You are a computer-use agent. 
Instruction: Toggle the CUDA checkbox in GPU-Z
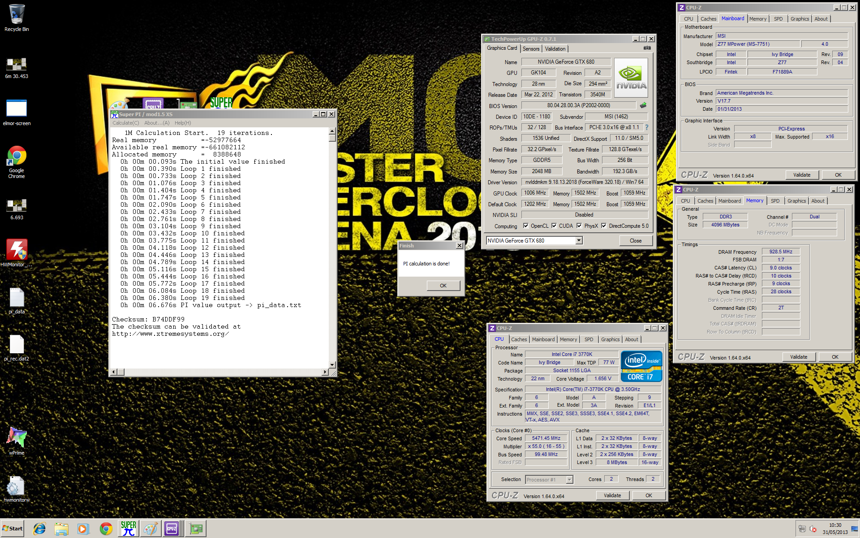[554, 226]
